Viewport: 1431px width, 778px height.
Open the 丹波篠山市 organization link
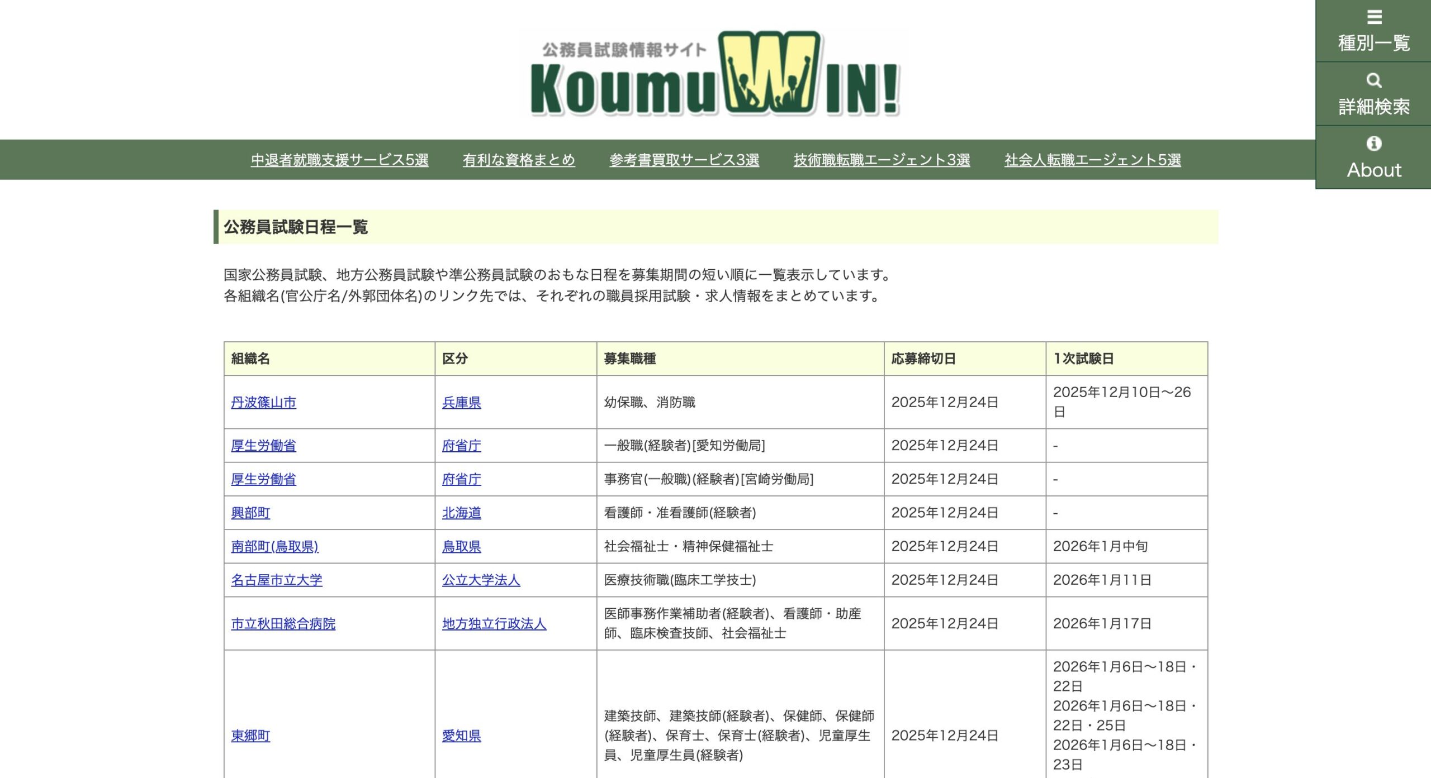click(263, 403)
